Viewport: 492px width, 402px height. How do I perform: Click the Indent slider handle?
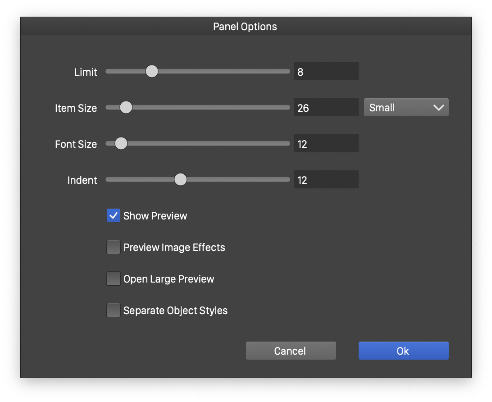point(180,179)
